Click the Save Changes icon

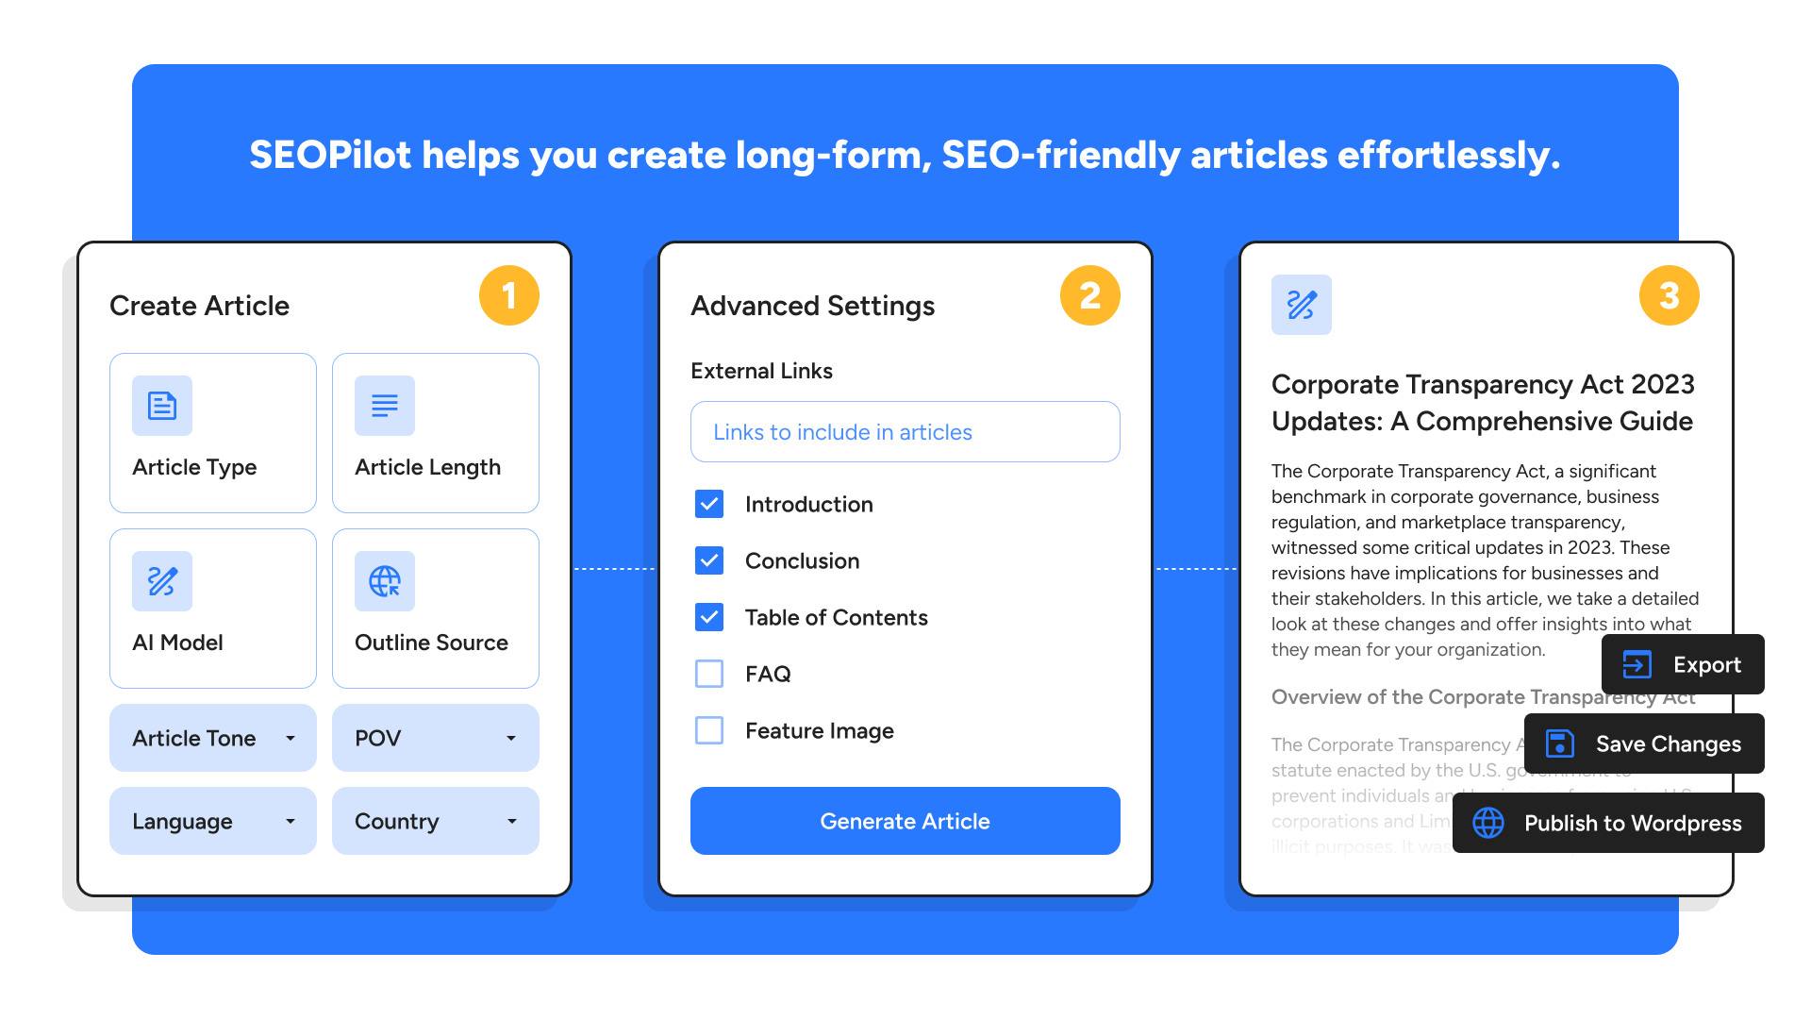point(1558,743)
